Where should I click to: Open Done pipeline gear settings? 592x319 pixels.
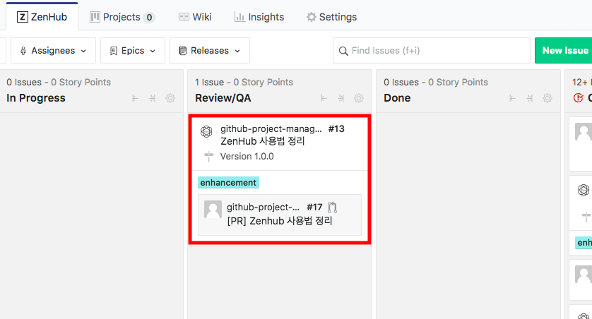tap(547, 98)
